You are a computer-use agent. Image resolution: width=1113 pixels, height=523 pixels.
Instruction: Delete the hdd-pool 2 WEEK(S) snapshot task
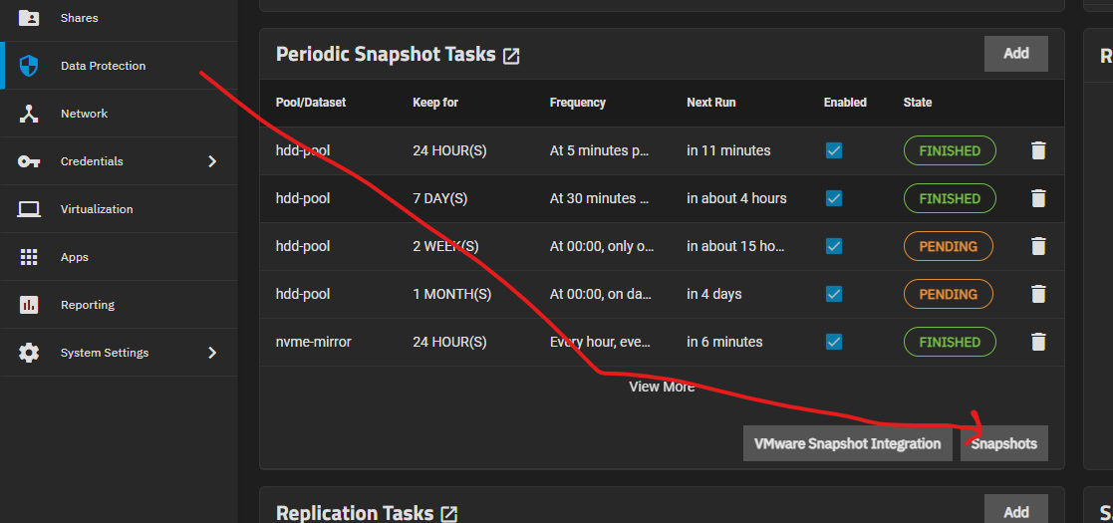1038,246
